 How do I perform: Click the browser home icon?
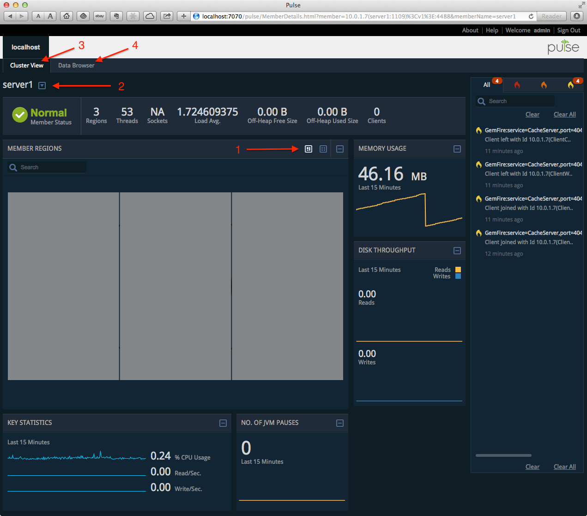[67, 16]
